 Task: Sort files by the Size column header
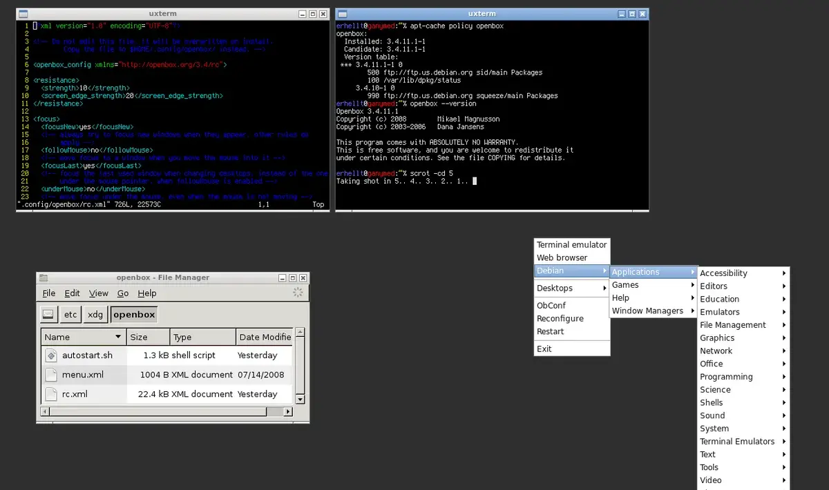(149, 337)
